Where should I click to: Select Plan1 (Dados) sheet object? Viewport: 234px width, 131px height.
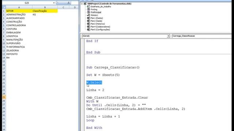click(97, 18)
